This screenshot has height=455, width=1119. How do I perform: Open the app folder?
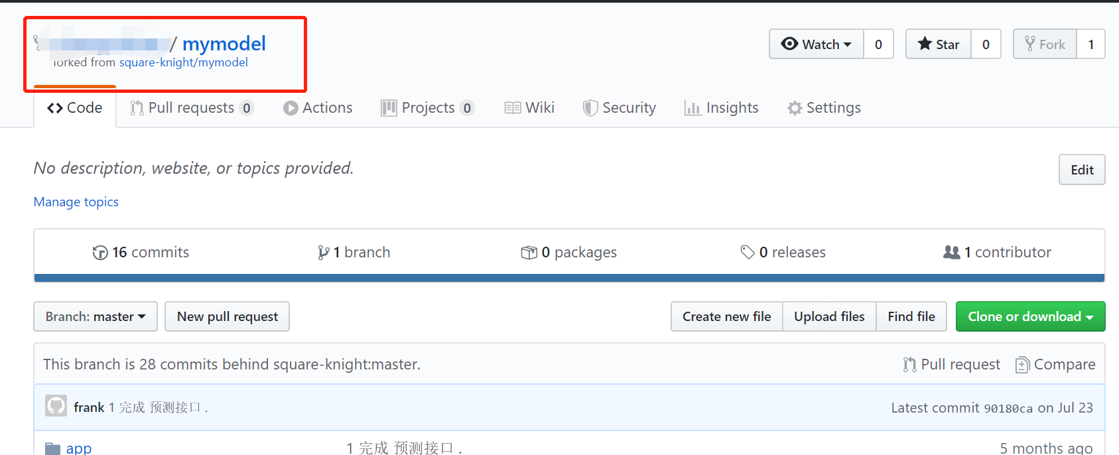click(x=79, y=448)
